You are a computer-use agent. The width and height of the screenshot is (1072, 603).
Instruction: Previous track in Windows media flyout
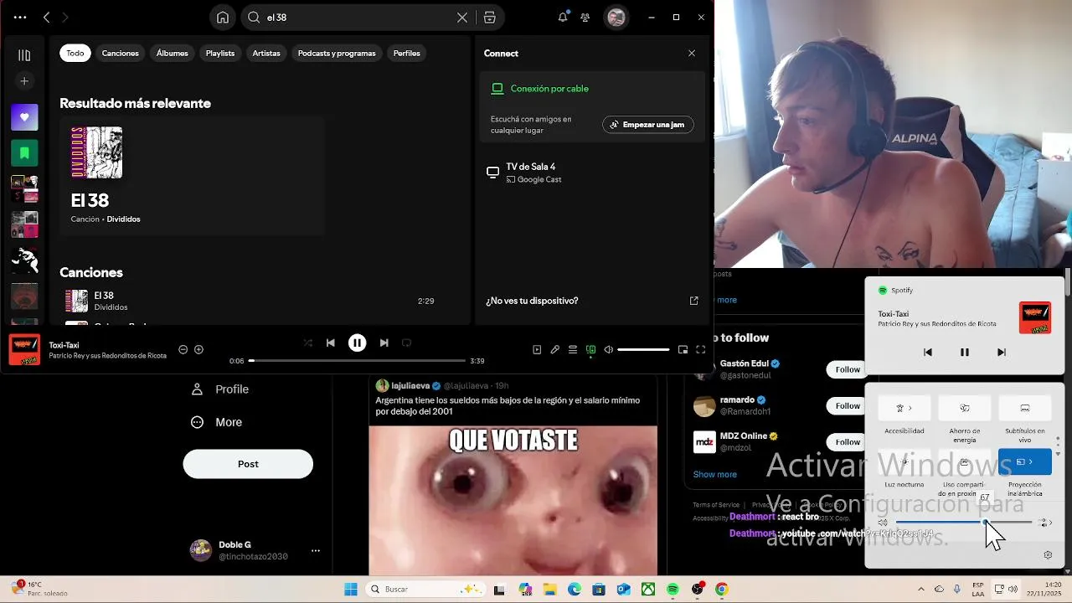(x=927, y=352)
